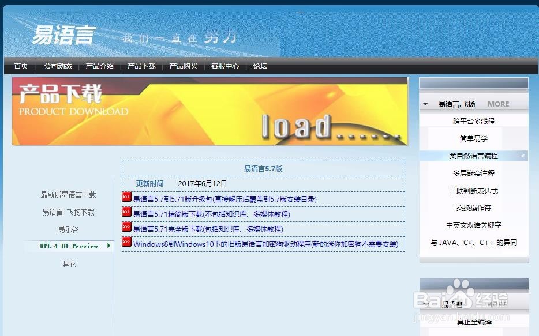539x336 pixels.
Task: Click the red arrow icon beside 易语言5.71完全版下载
Action: [x=126, y=227]
